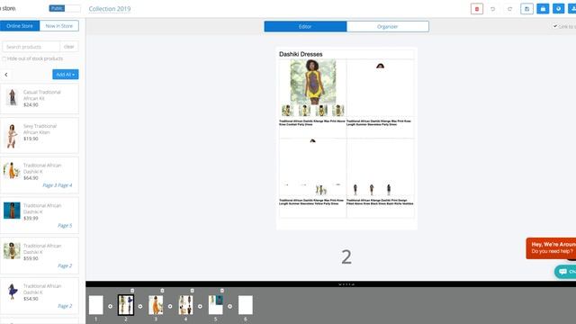This screenshot has width=576, height=324.
Task: Click the yellow dress main product image
Action: click(313, 82)
